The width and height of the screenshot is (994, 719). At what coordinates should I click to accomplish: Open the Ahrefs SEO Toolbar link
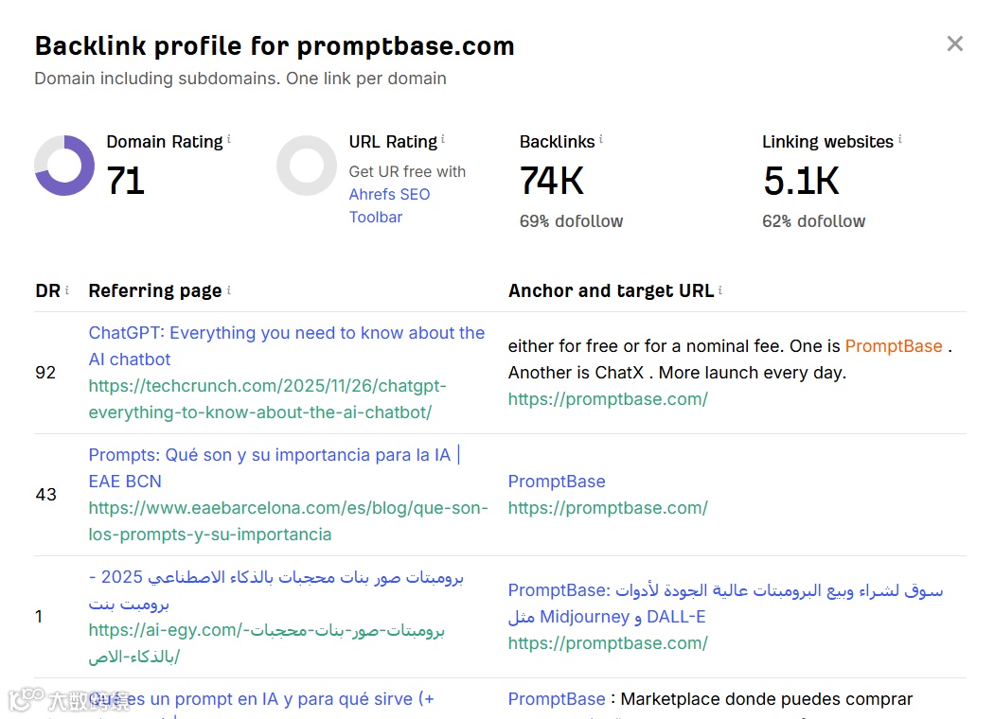click(389, 205)
